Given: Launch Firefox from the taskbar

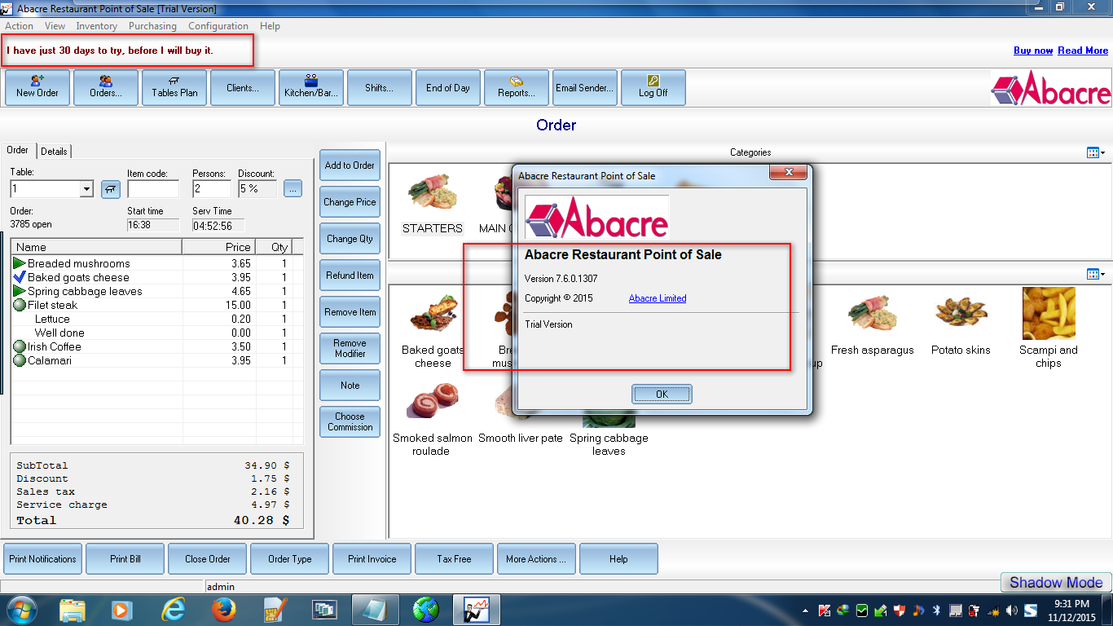Looking at the screenshot, I should coord(223,610).
